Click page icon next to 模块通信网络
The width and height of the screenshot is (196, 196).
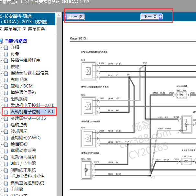(x=6, y=93)
